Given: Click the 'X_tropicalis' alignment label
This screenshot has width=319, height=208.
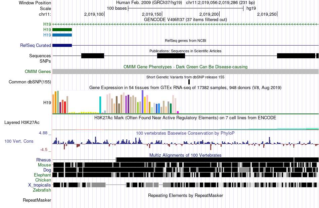Looking at the screenshot, I should pyautogui.click(x=39, y=185).
